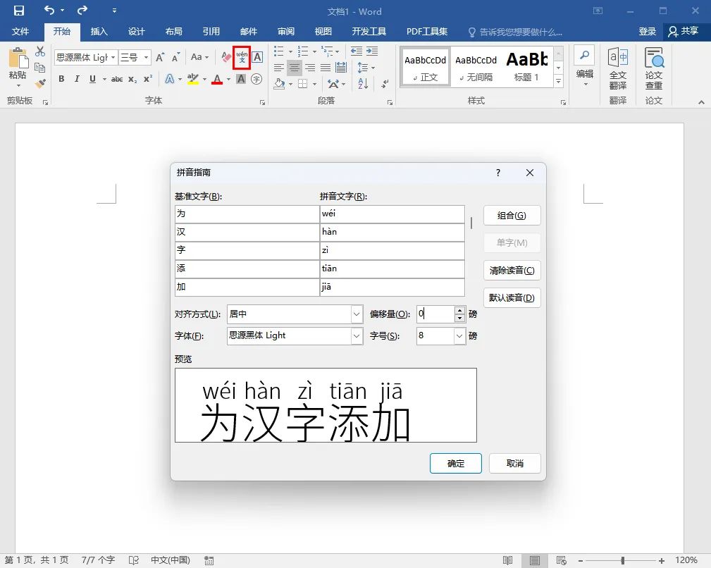Adjust the zoom slider handle

(x=623, y=561)
